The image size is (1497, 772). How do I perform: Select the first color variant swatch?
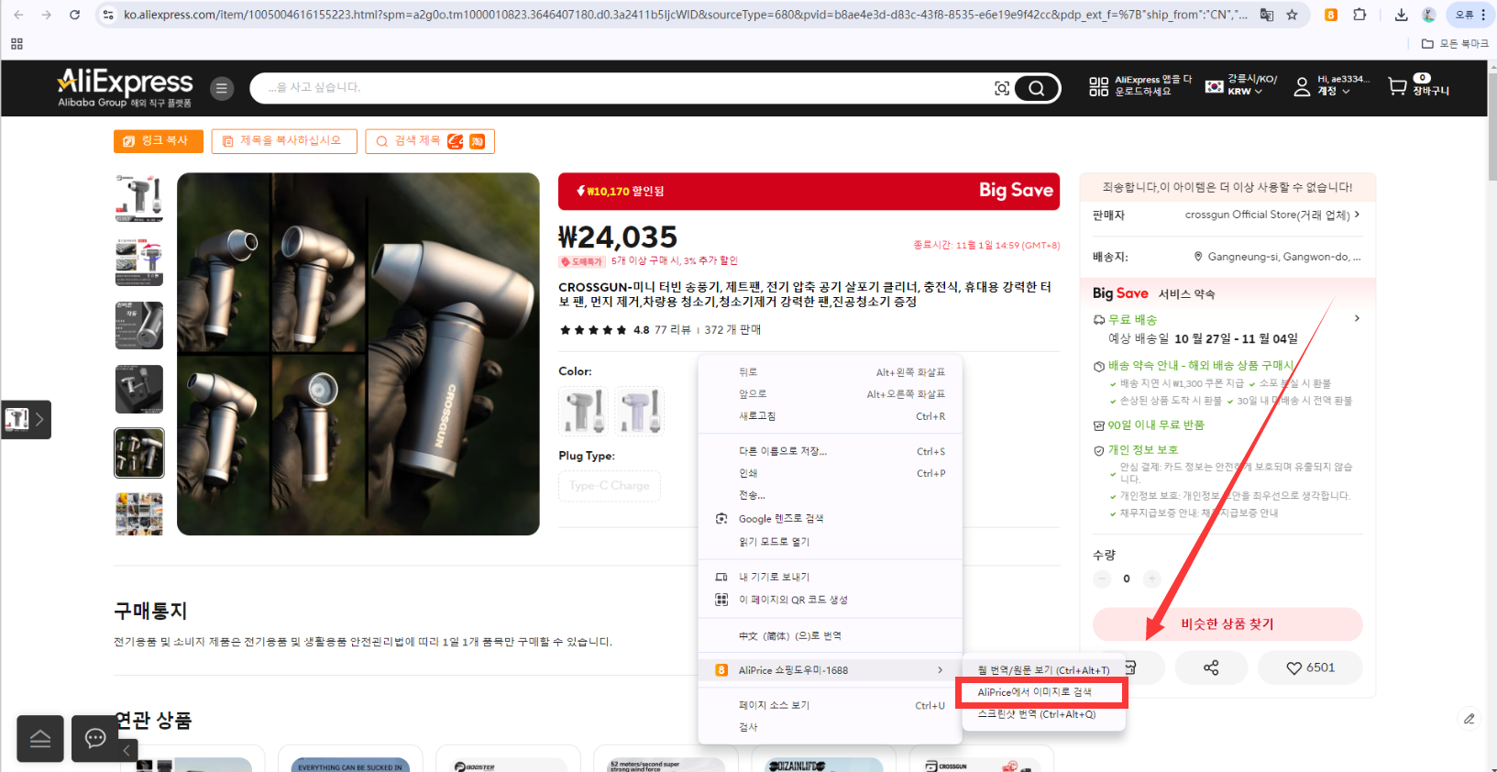(x=583, y=411)
